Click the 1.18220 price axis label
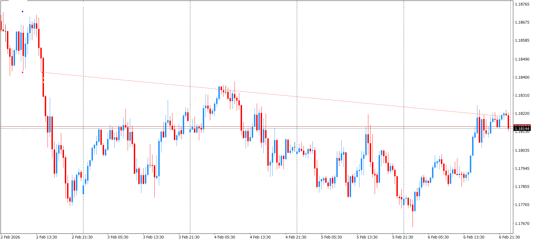The height and width of the screenshot is (241, 533). pos(522,113)
